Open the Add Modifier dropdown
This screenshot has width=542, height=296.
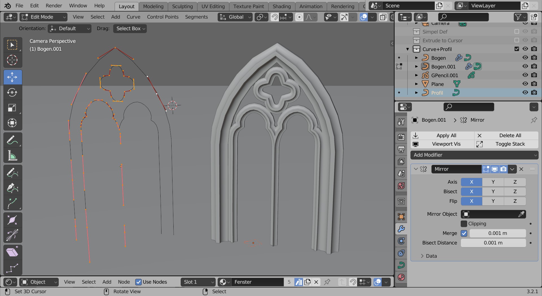tap(474, 155)
